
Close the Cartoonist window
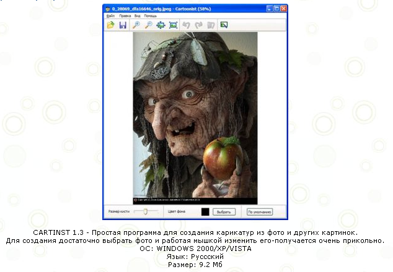click(x=284, y=9)
